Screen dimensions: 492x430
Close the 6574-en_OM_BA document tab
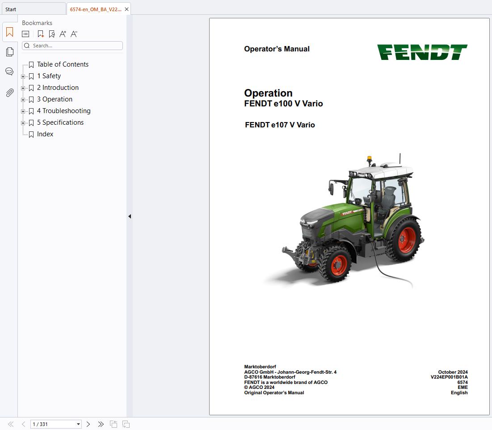coord(127,9)
